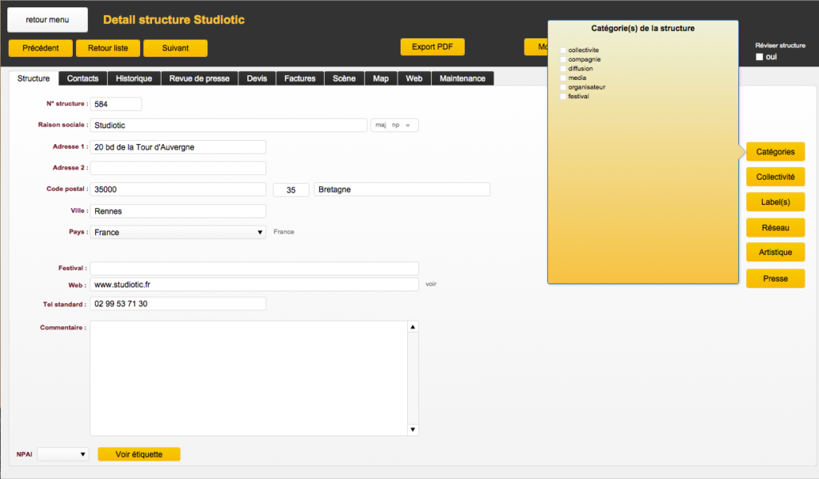Image resolution: width=819 pixels, height=479 pixels.
Task: Go to the Devis tab
Action: click(257, 78)
